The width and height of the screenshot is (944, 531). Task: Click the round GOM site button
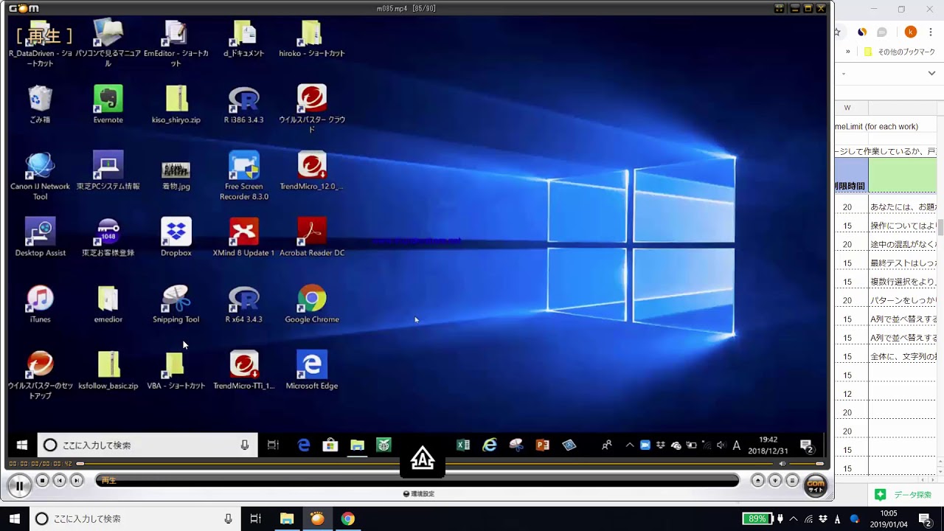pyautogui.click(x=816, y=486)
